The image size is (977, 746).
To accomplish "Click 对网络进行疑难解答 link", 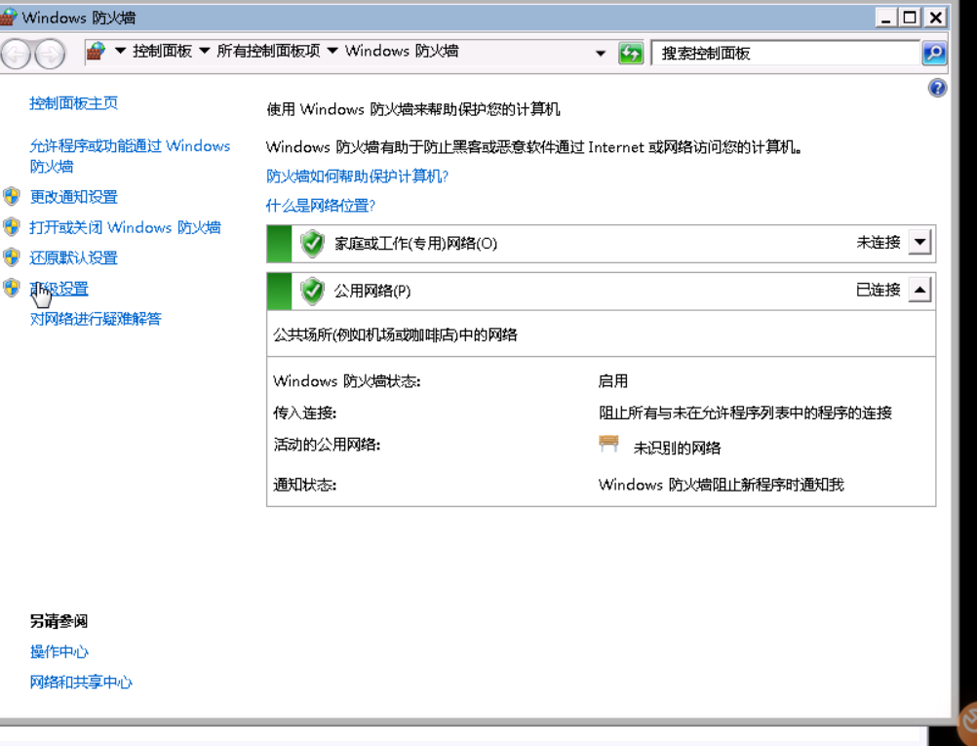I will 96,319.
